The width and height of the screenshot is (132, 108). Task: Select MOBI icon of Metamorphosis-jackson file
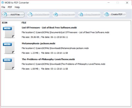[x=9, y=48]
